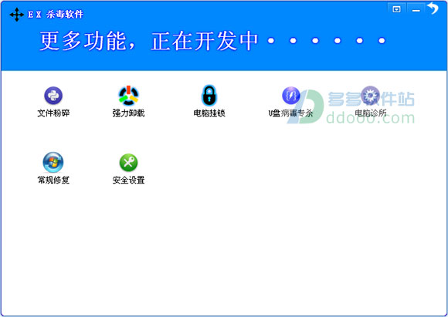Open the 文件粉碎 file shredder icon
This screenshot has height=317, width=448.
(53, 96)
